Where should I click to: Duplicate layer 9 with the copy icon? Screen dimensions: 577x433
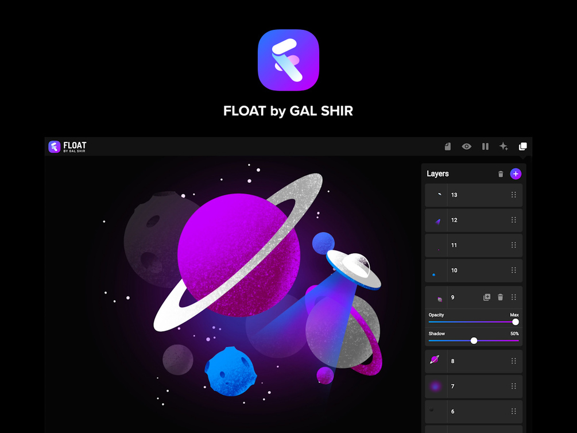pyautogui.click(x=487, y=297)
